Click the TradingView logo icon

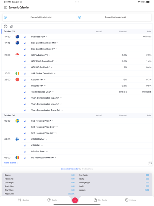(x=150, y=163)
